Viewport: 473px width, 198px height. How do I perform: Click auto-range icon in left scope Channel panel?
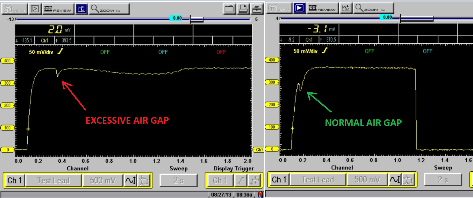pyautogui.click(x=144, y=180)
